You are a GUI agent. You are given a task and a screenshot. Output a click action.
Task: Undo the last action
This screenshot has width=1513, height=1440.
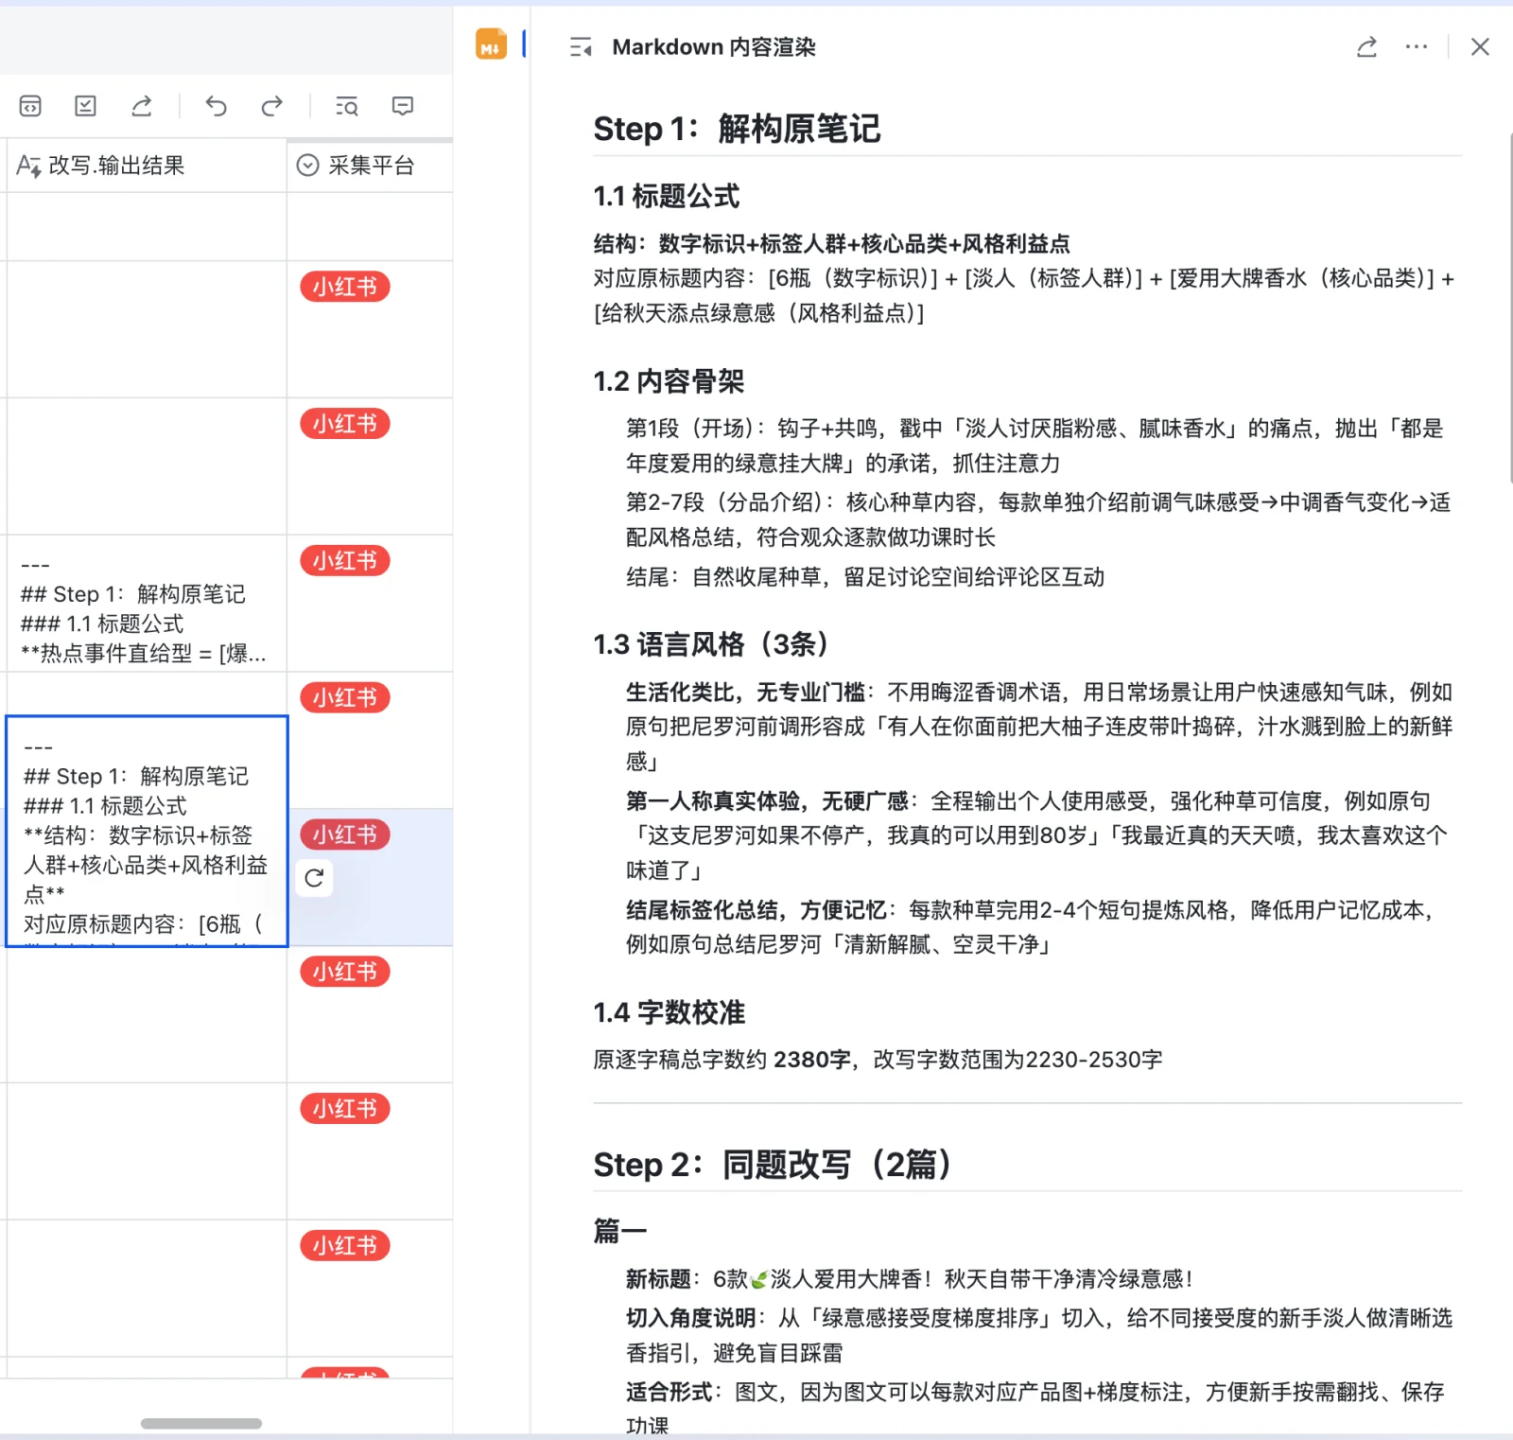coord(216,106)
